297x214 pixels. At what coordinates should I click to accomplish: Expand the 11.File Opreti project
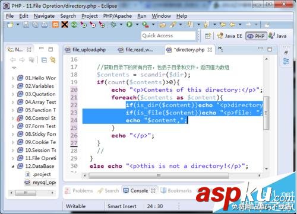coord(13,158)
